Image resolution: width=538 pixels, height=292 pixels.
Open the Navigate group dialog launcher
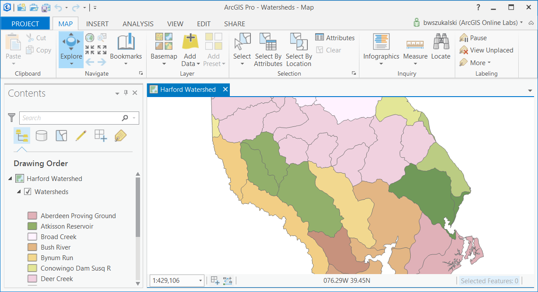click(x=141, y=73)
